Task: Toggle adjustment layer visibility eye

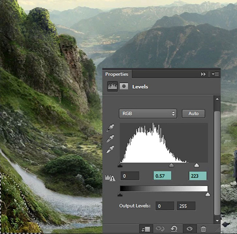Action: (x=190, y=229)
